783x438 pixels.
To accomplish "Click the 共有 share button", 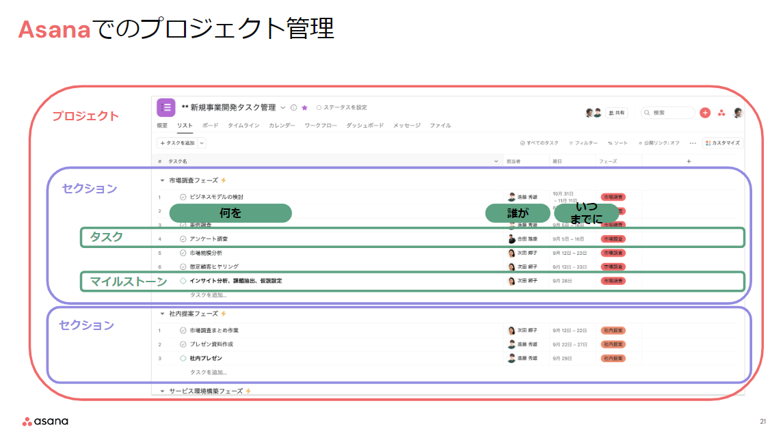I will coord(617,112).
